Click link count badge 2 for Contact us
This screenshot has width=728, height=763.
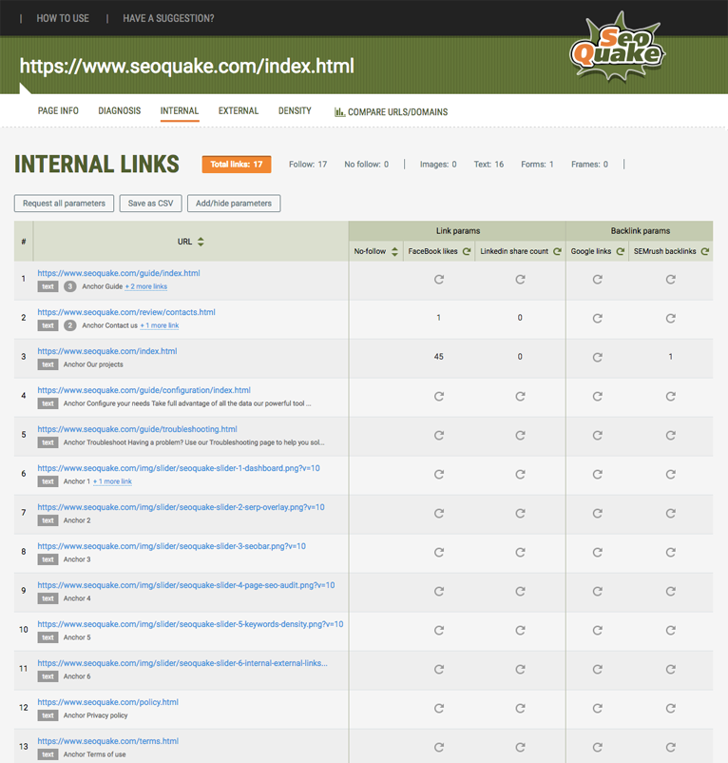tap(70, 325)
